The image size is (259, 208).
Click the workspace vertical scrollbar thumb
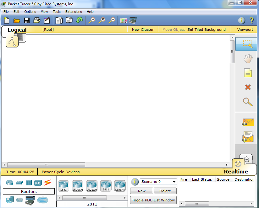click(x=232, y=52)
